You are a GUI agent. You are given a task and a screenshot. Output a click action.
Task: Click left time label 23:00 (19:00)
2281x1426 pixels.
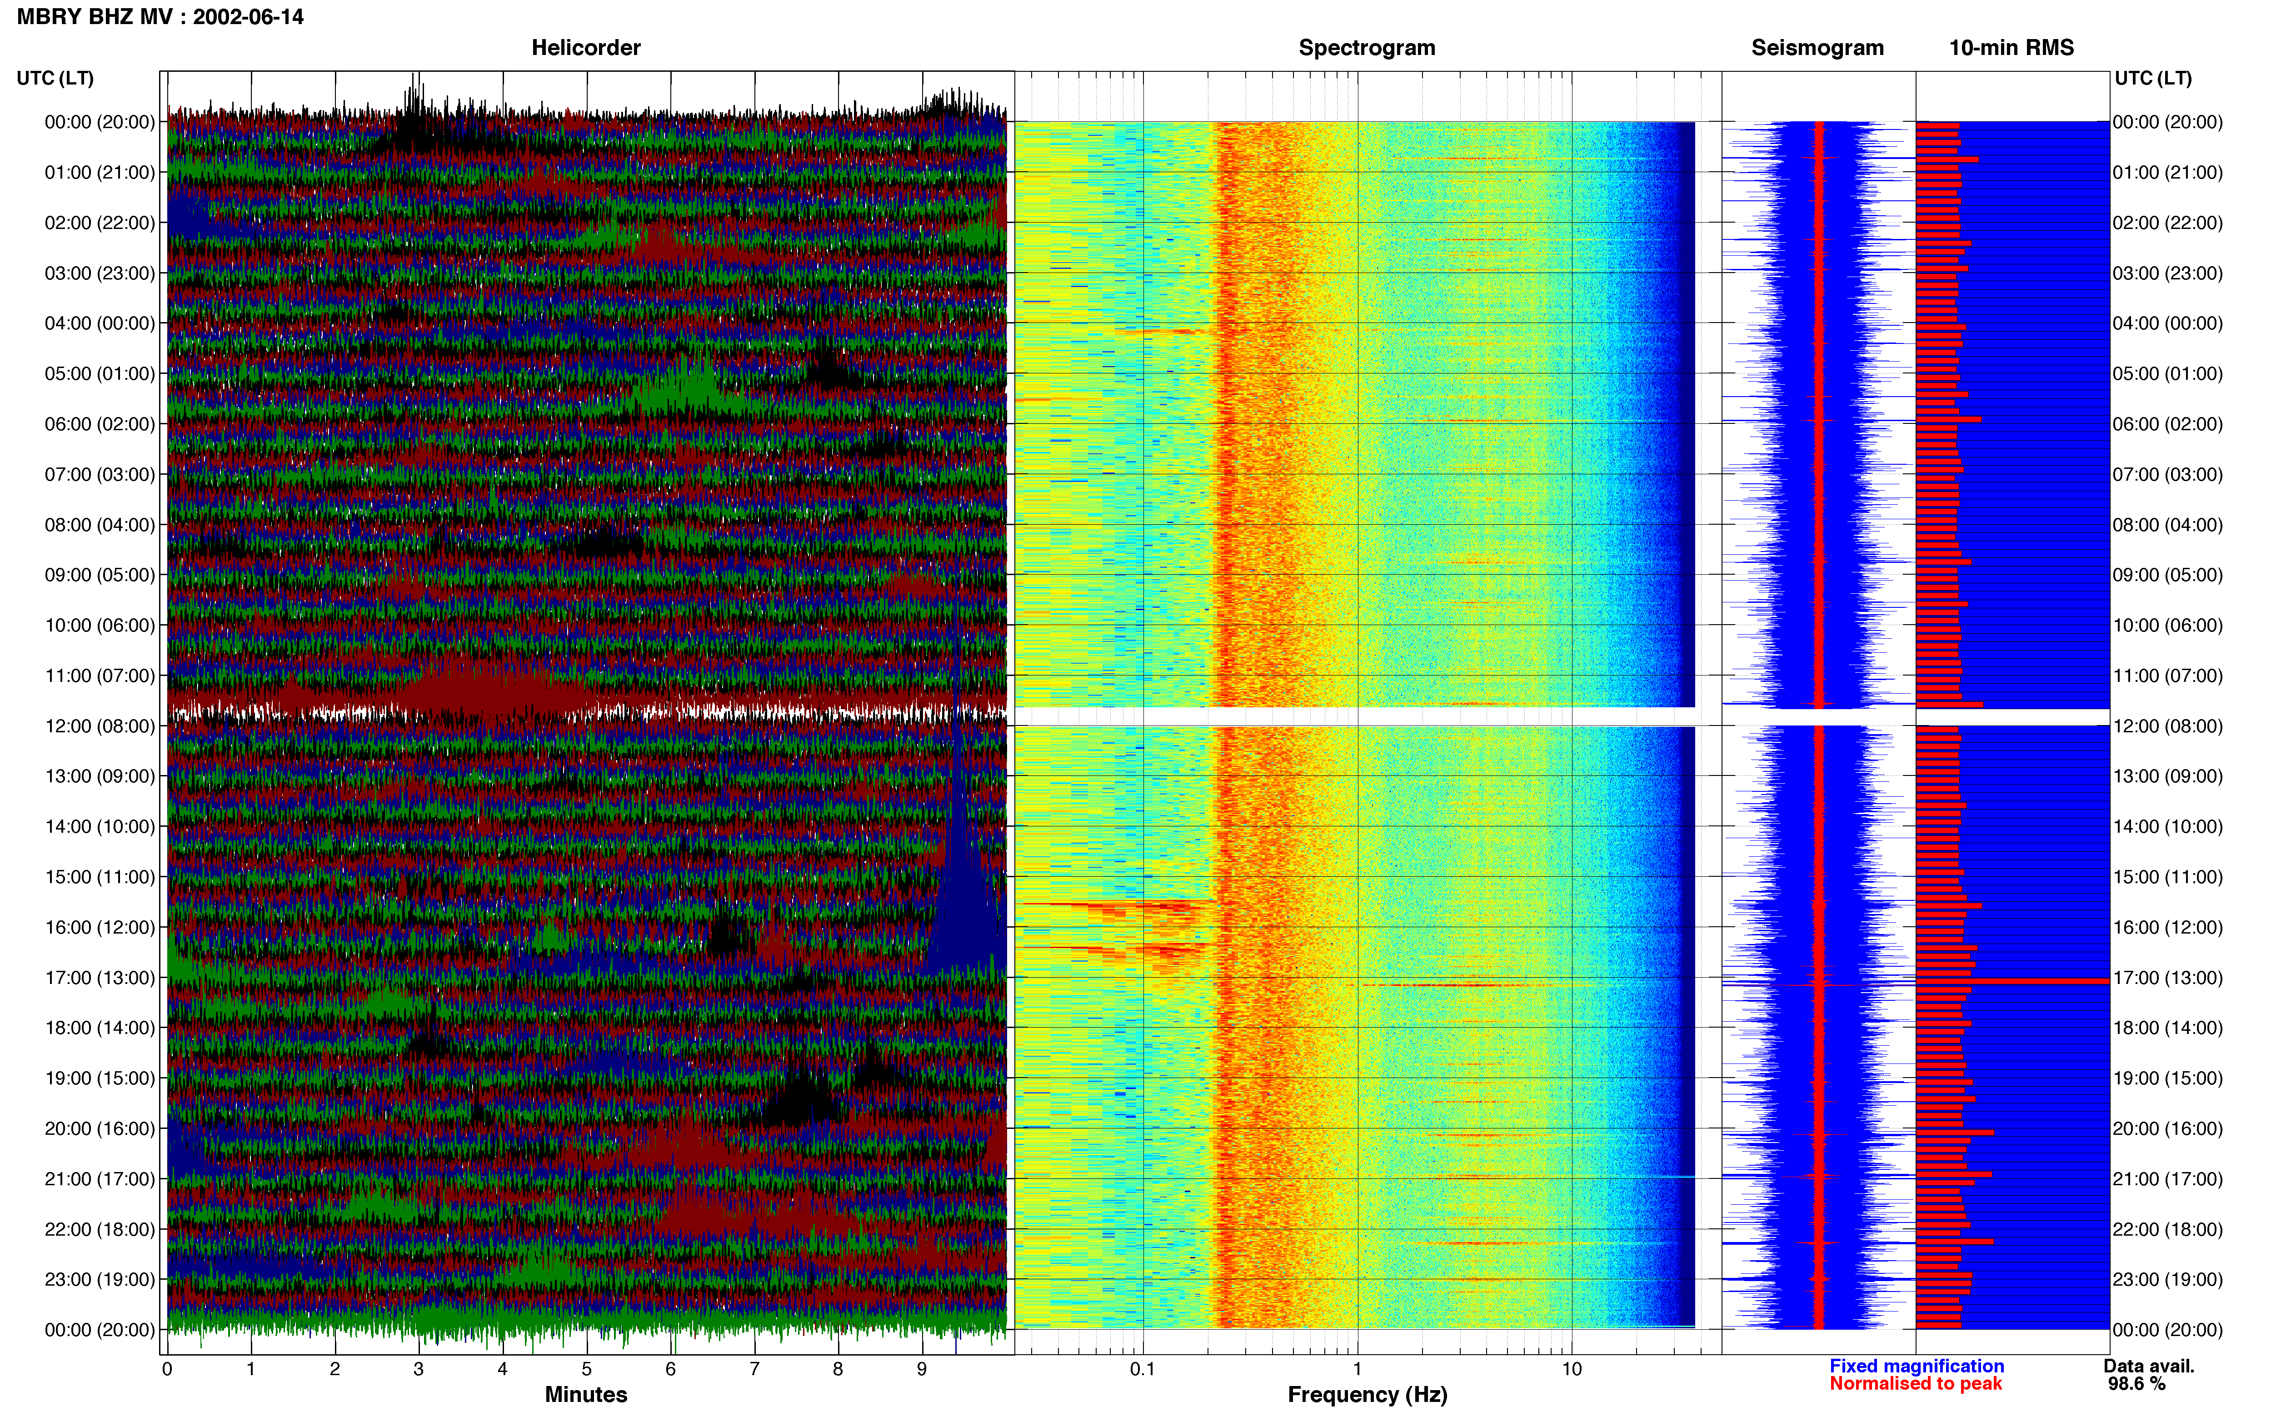[x=100, y=1280]
